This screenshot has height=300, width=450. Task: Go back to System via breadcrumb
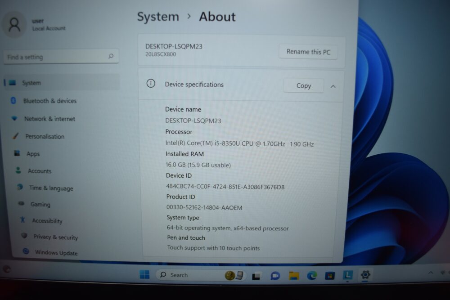coord(158,17)
